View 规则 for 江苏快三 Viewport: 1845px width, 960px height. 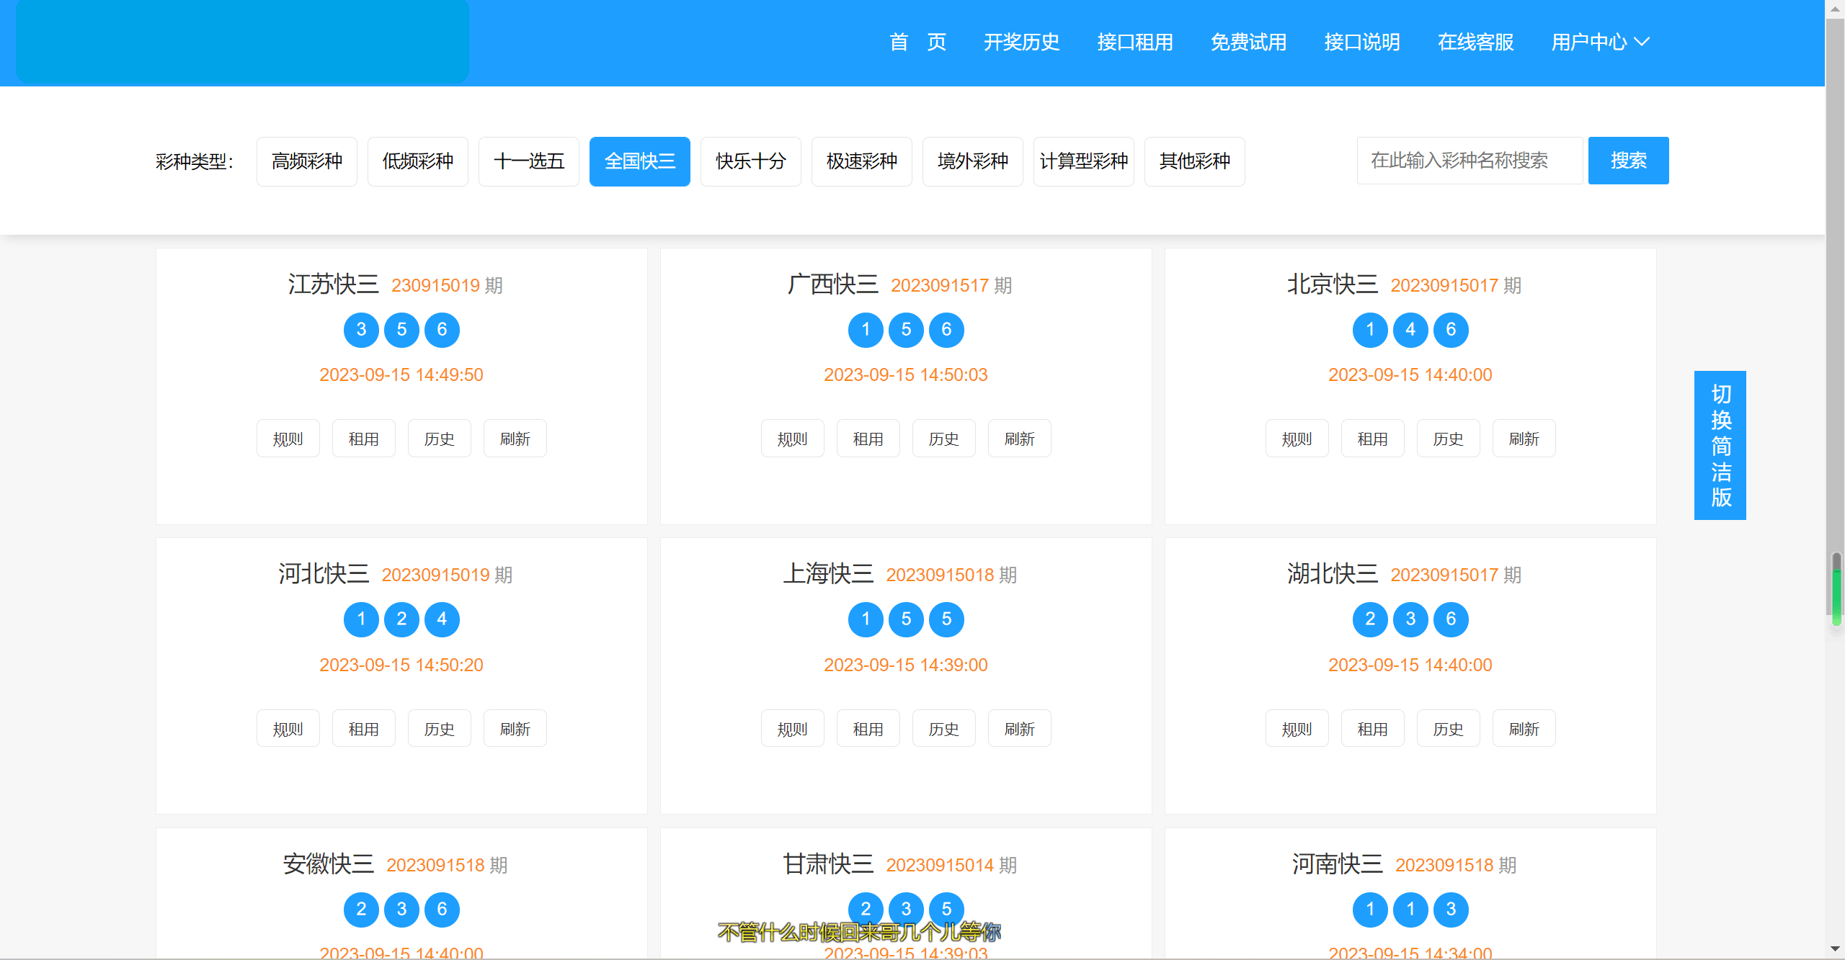tap(288, 439)
